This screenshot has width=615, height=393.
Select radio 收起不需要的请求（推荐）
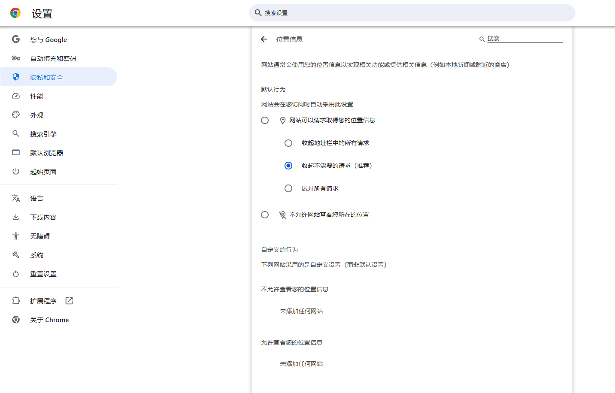[288, 166]
